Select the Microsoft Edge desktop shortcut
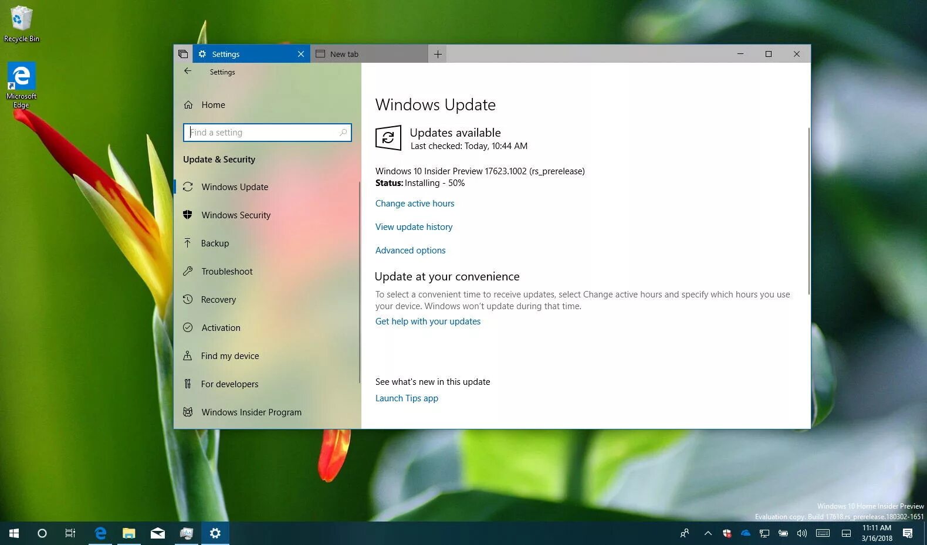The width and height of the screenshot is (927, 545). pyautogui.click(x=21, y=86)
